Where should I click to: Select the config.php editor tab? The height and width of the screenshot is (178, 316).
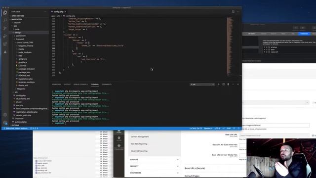58,12
